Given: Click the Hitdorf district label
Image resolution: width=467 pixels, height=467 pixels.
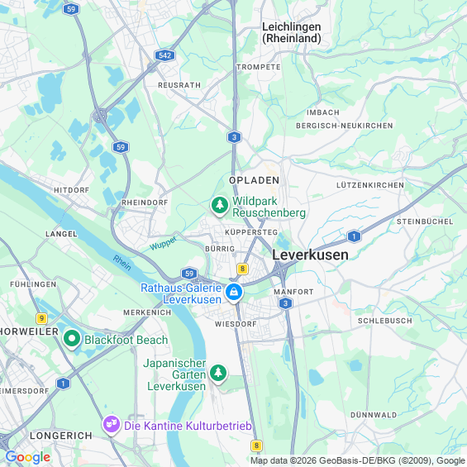Looking at the screenshot, I should click(x=71, y=190).
